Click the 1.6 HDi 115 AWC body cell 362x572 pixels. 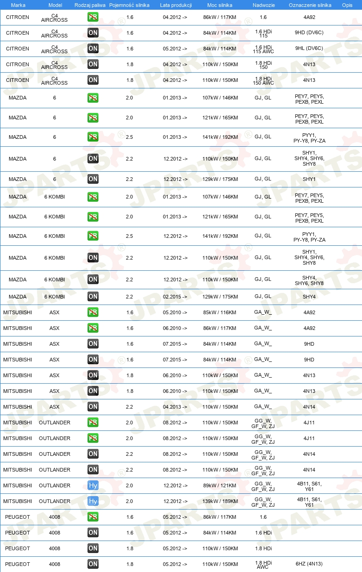coord(263,49)
